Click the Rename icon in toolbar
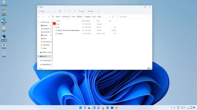The width and height of the screenshot is (197, 110). [65, 11]
